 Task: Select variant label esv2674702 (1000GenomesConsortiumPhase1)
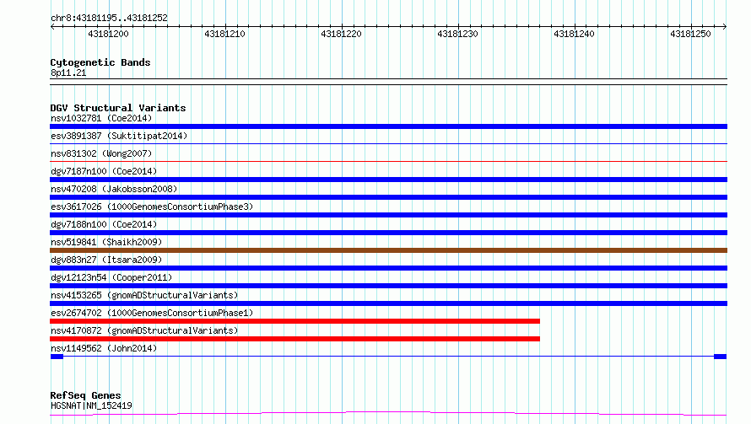(152, 313)
